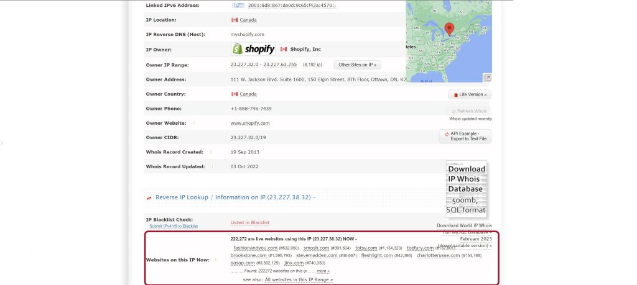Click the '19 Sep 2013' created date
This screenshot has height=285, width=637.
(x=244, y=152)
